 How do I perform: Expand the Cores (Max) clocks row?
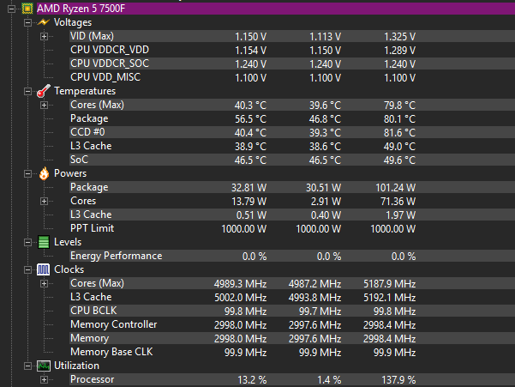[x=44, y=283]
